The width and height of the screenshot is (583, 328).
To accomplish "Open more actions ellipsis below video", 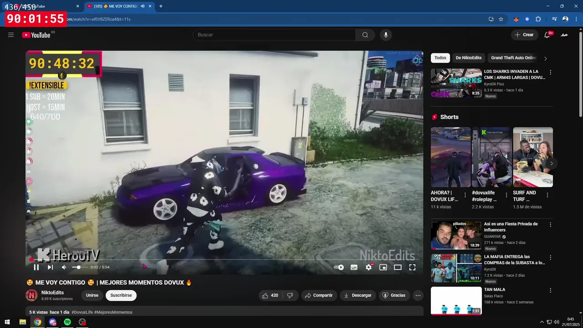I will click(x=418, y=295).
